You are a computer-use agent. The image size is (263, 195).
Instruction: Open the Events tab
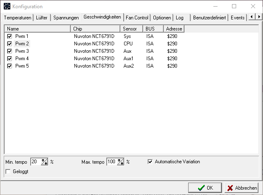(x=237, y=18)
